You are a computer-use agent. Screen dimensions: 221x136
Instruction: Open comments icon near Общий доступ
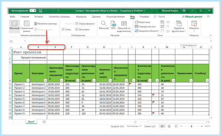pyautogui.click(x=208, y=17)
